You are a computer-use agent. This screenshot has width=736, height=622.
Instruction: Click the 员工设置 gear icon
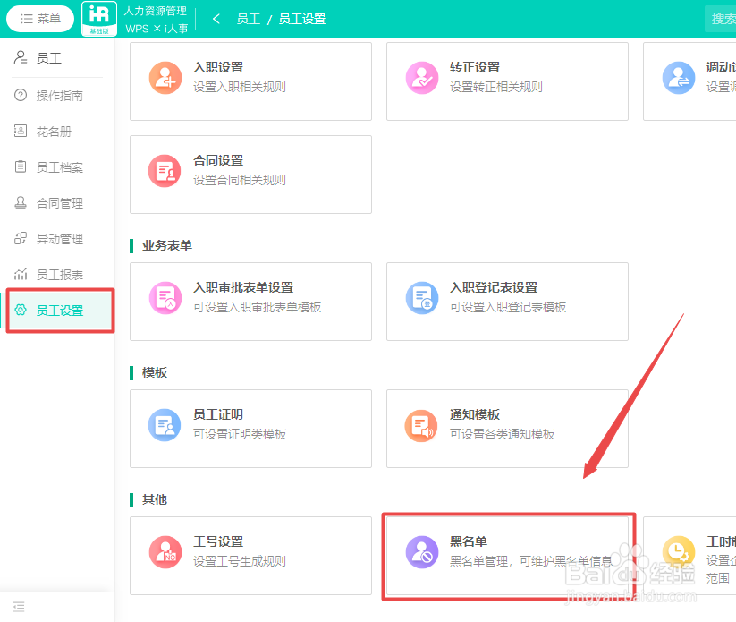[20, 311]
